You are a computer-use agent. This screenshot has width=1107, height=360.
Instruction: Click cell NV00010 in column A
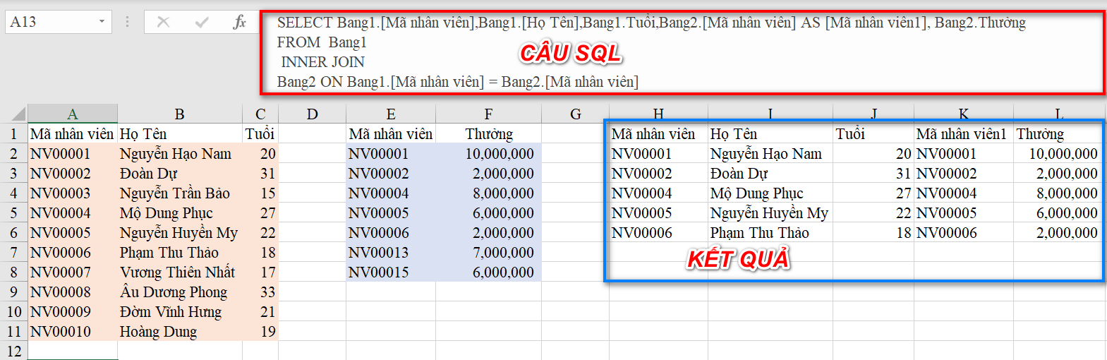[72, 332]
